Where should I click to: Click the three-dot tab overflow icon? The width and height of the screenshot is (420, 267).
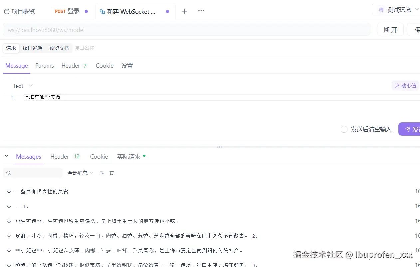(x=201, y=11)
